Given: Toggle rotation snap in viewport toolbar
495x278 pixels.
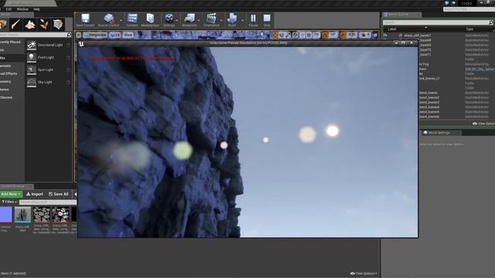Looking at the screenshot, I should pos(325,35).
